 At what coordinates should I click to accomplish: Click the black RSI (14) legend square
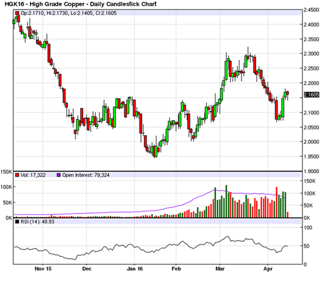point(17,222)
